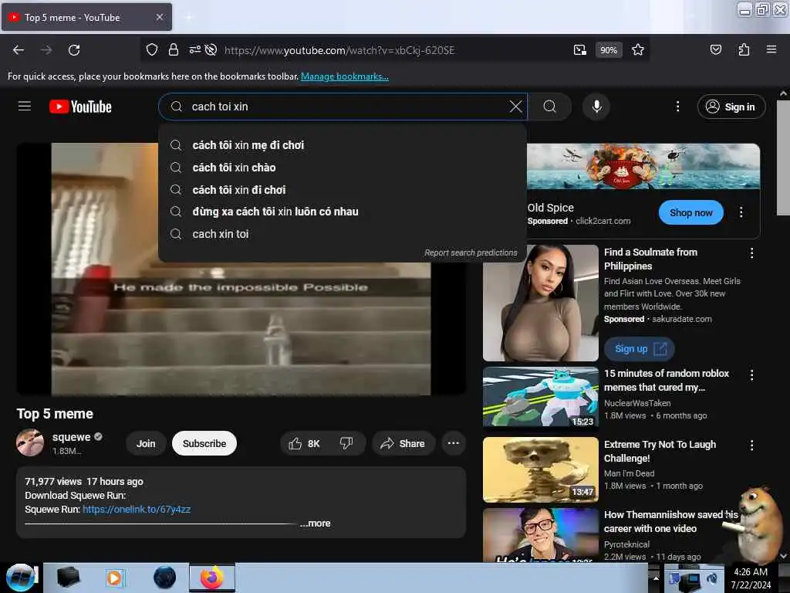Open options for Extreme Try Not To Laugh
This screenshot has width=790, height=593.
click(751, 446)
